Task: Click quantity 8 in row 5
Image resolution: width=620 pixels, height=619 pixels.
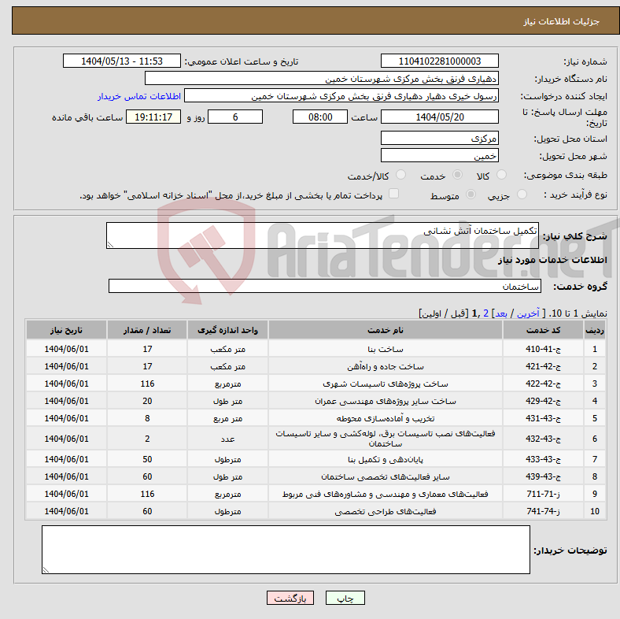Action: (147, 418)
